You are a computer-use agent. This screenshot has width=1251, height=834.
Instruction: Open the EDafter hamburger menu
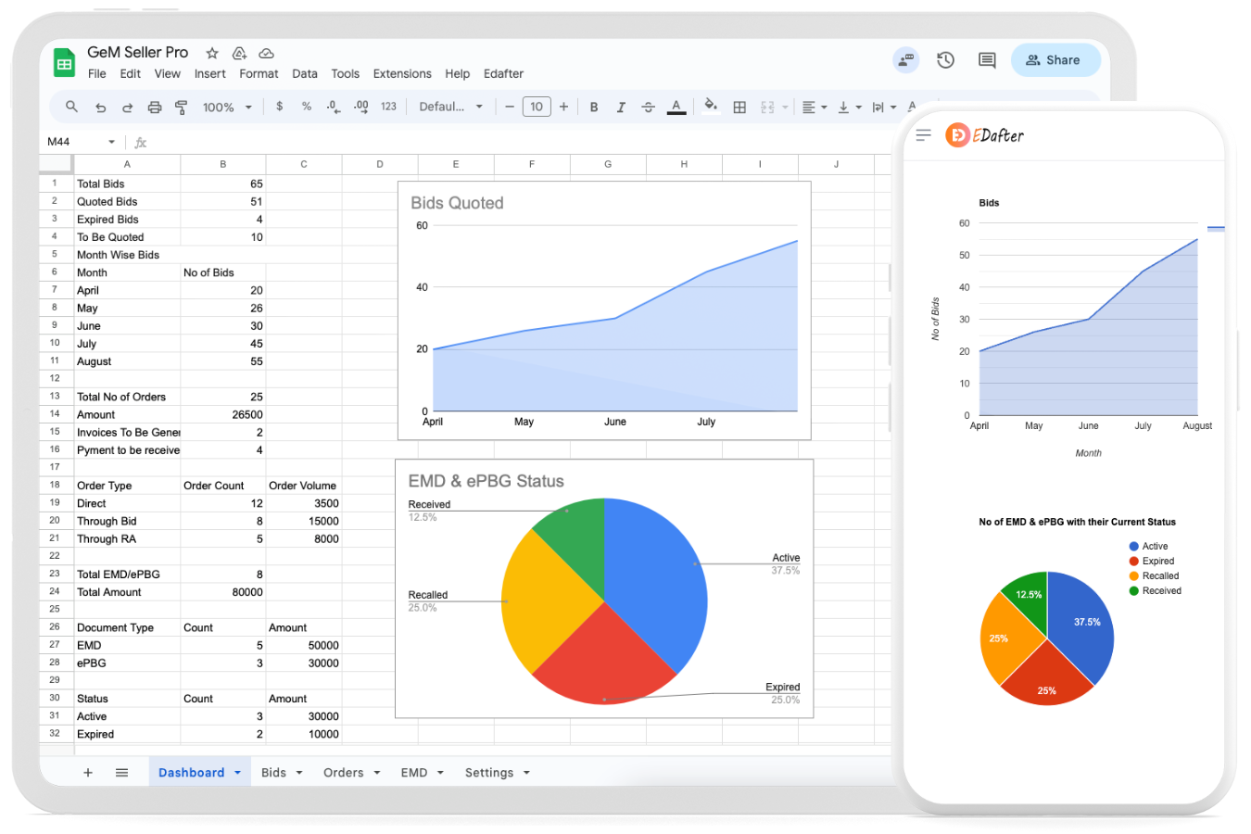(923, 135)
